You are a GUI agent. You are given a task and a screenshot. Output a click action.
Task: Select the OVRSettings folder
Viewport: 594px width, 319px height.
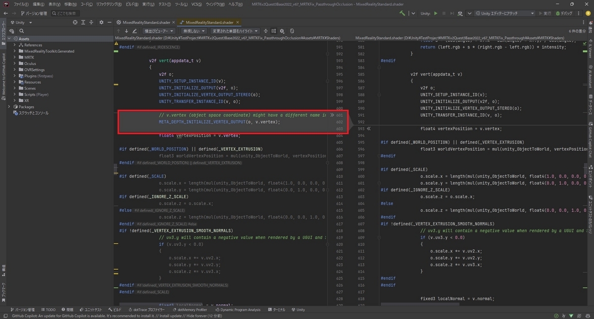coord(31,70)
